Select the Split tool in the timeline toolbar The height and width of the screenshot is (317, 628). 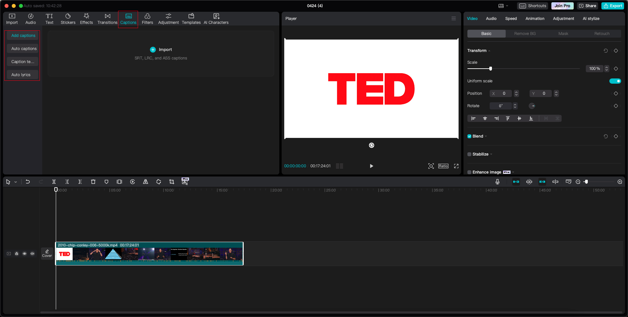(x=54, y=182)
